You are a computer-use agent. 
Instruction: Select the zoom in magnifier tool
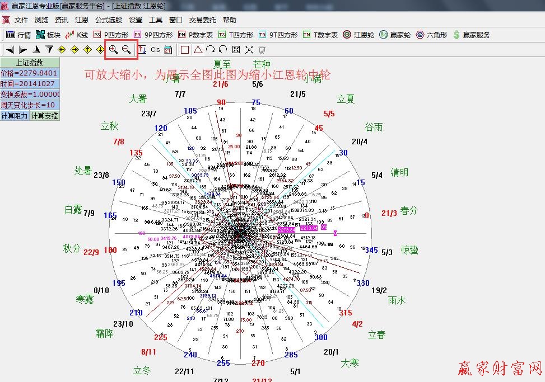(x=112, y=50)
